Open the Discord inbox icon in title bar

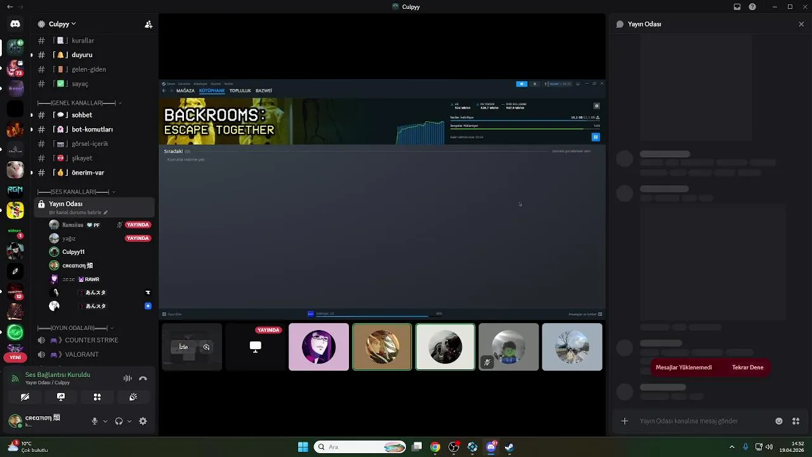click(737, 7)
